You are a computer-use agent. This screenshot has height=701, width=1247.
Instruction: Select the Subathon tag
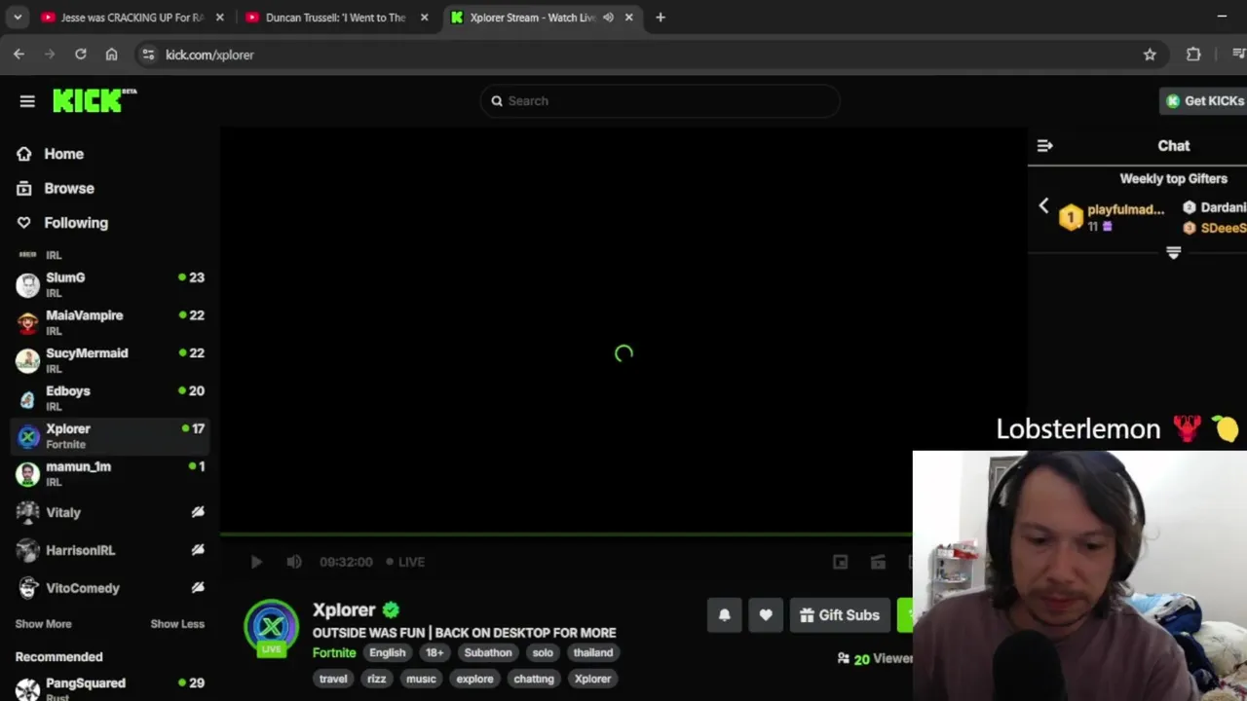(x=488, y=652)
